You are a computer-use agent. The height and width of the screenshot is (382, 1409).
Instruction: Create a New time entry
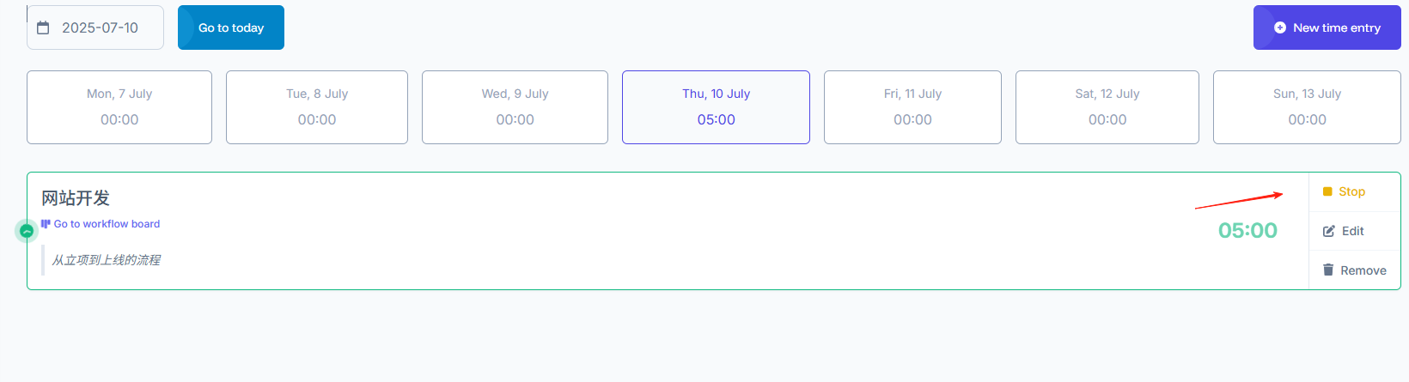pos(1327,27)
